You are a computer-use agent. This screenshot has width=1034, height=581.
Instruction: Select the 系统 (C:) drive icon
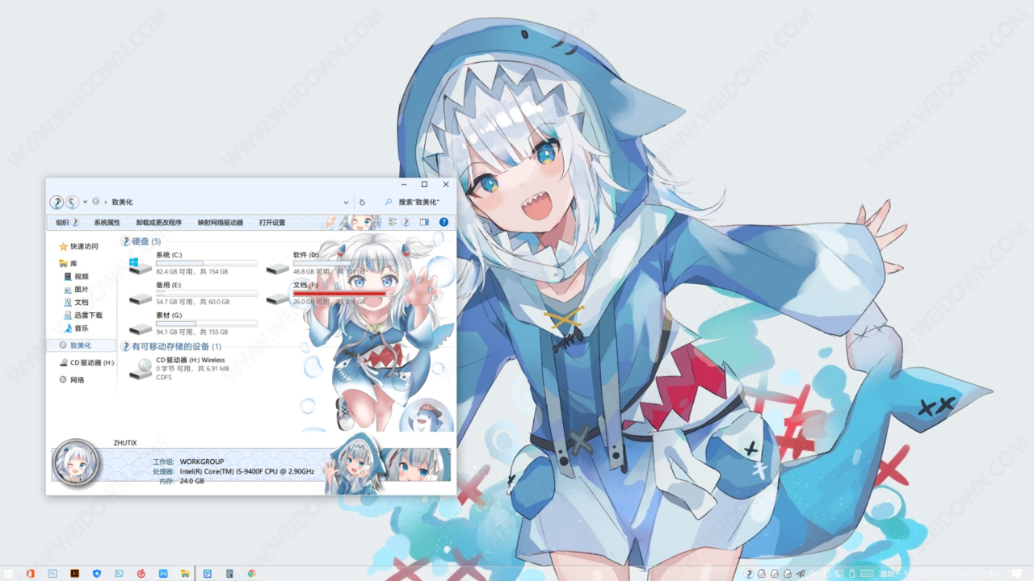[x=140, y=265]
